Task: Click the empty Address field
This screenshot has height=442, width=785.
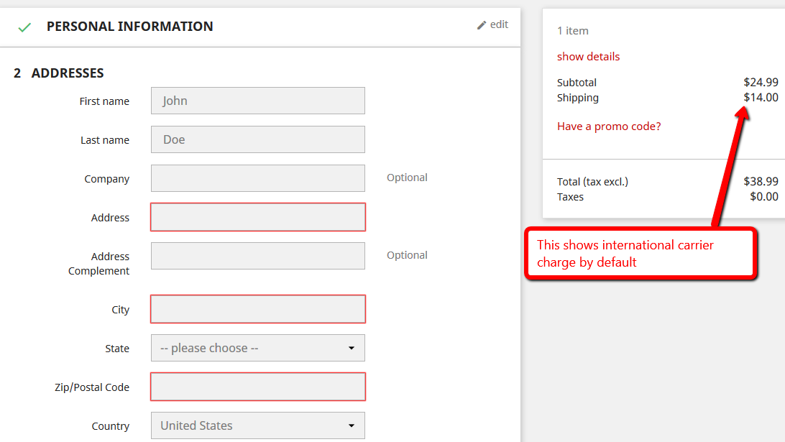Action: click(x=258, y=217)
